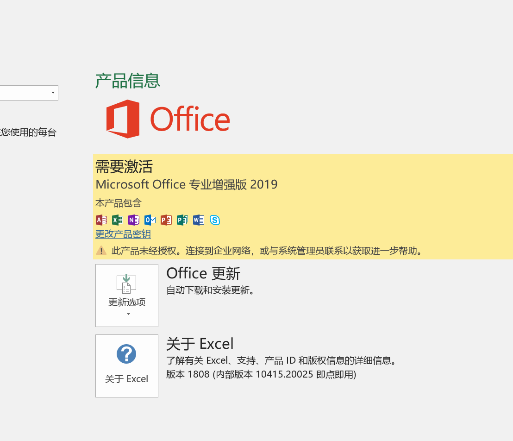513x441 pixels.
Task: Click the Outlook app icon
Action: (x=150, y=220)
